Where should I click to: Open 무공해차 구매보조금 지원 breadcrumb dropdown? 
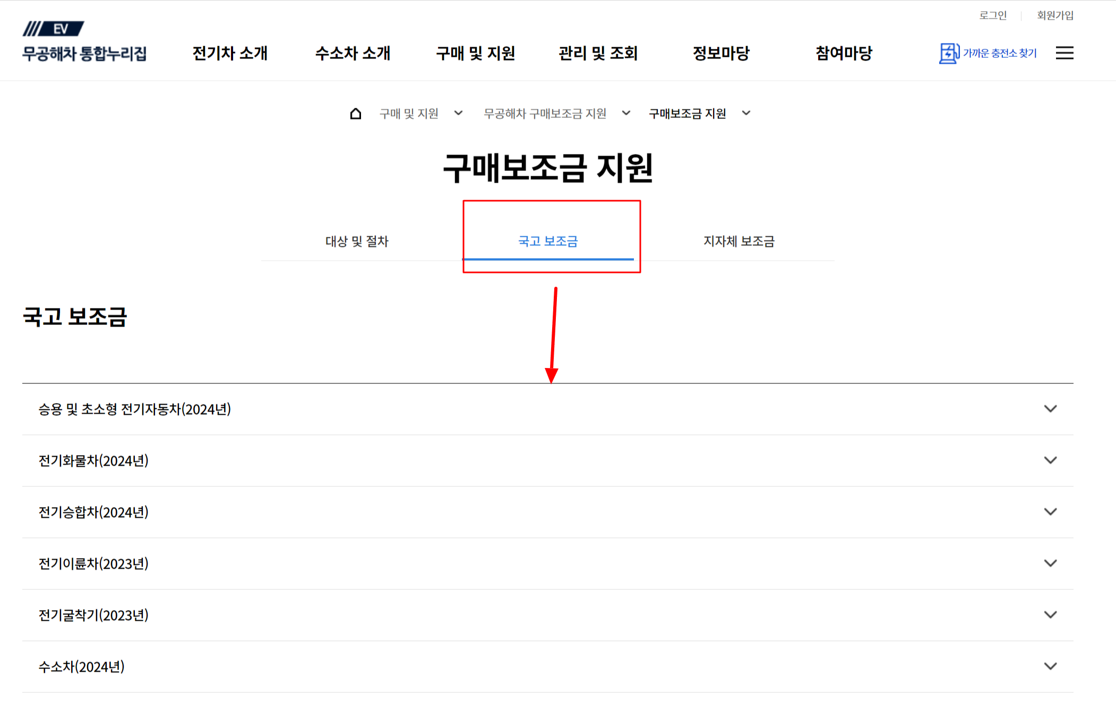click(626, 113)
